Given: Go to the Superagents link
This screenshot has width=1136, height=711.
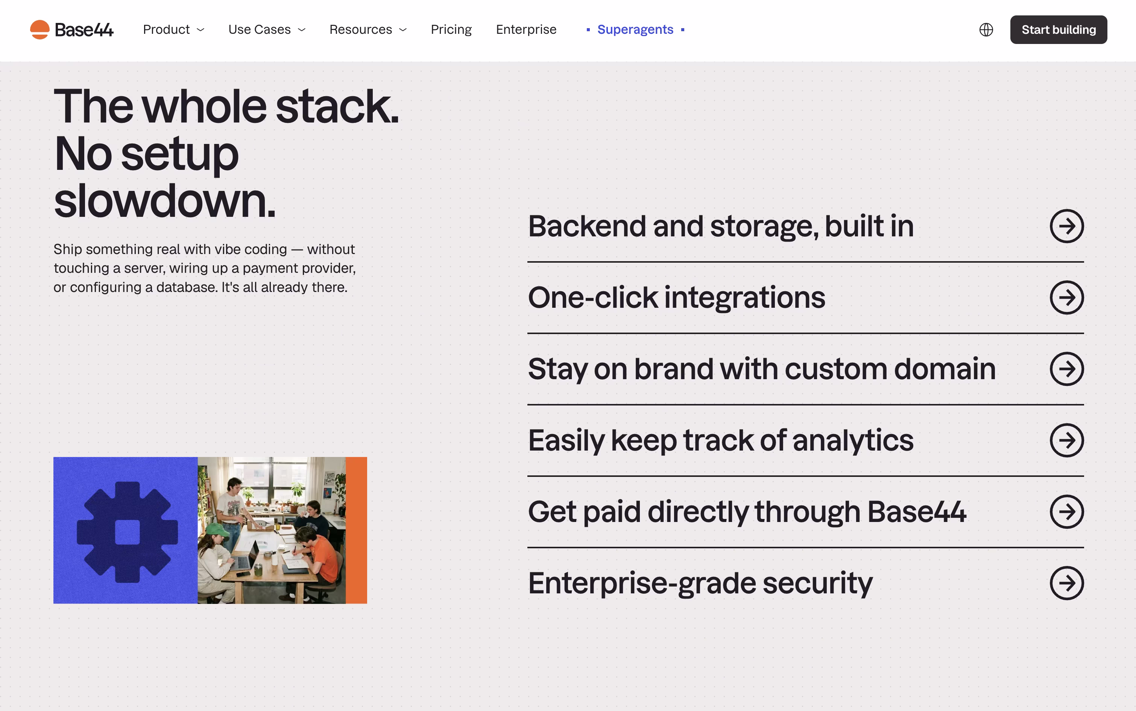Looking at the screenshot, I should point(635,30).
